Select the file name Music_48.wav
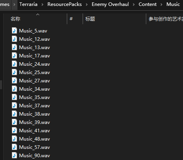 pos(34,139)
